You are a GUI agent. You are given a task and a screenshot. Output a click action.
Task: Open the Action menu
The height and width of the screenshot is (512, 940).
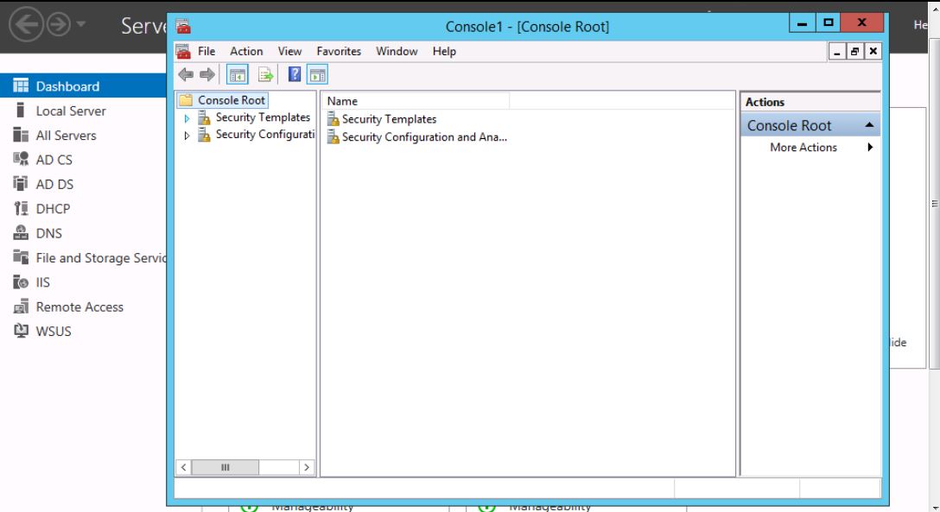[x=246, y=52]
